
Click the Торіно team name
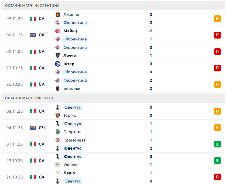pos(70,115)
